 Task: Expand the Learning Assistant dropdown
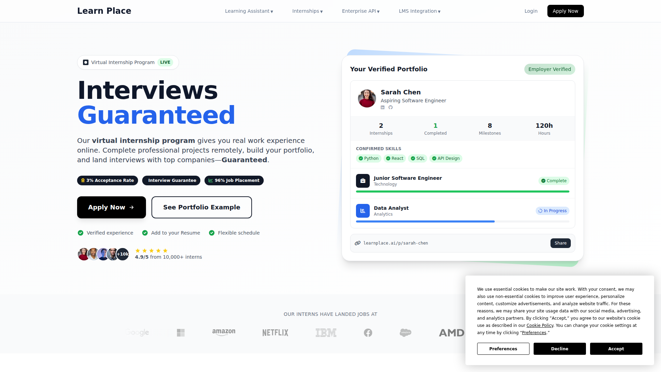point(249,11)
